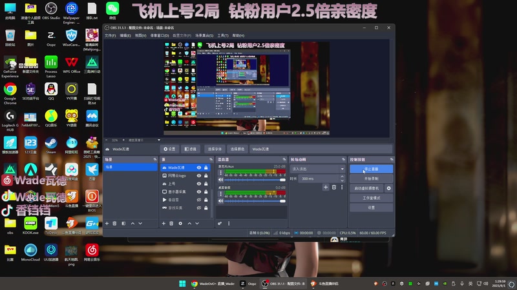The height and width of the screenshot is (290, 517).
Task: Open the 淡入淡出 transition dropdown
Action: tap(317, 169)
